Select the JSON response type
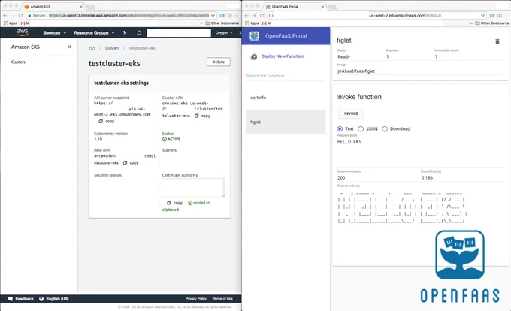Screen dimensions: 511x311 point(361,129)
